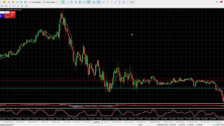Switch to the W1 timeframe

coord(22,6)
